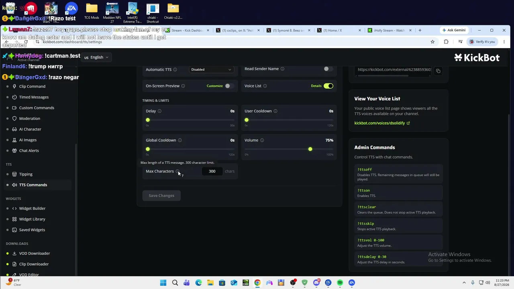Enable the On-Screen Preview switch
Image resolution: width=514 pixels, height=289 pixels.
click(x=229, y=86)
